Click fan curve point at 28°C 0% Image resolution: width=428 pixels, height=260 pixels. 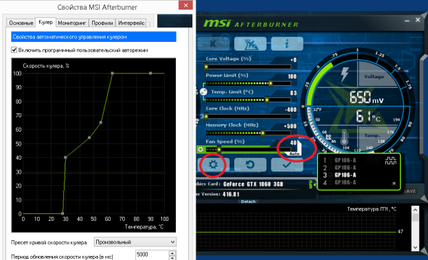tap(63, 213)
